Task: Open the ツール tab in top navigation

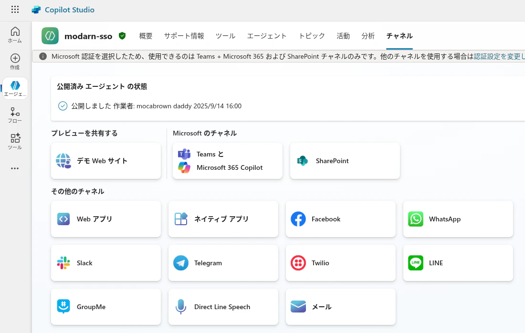Action: 226,36
